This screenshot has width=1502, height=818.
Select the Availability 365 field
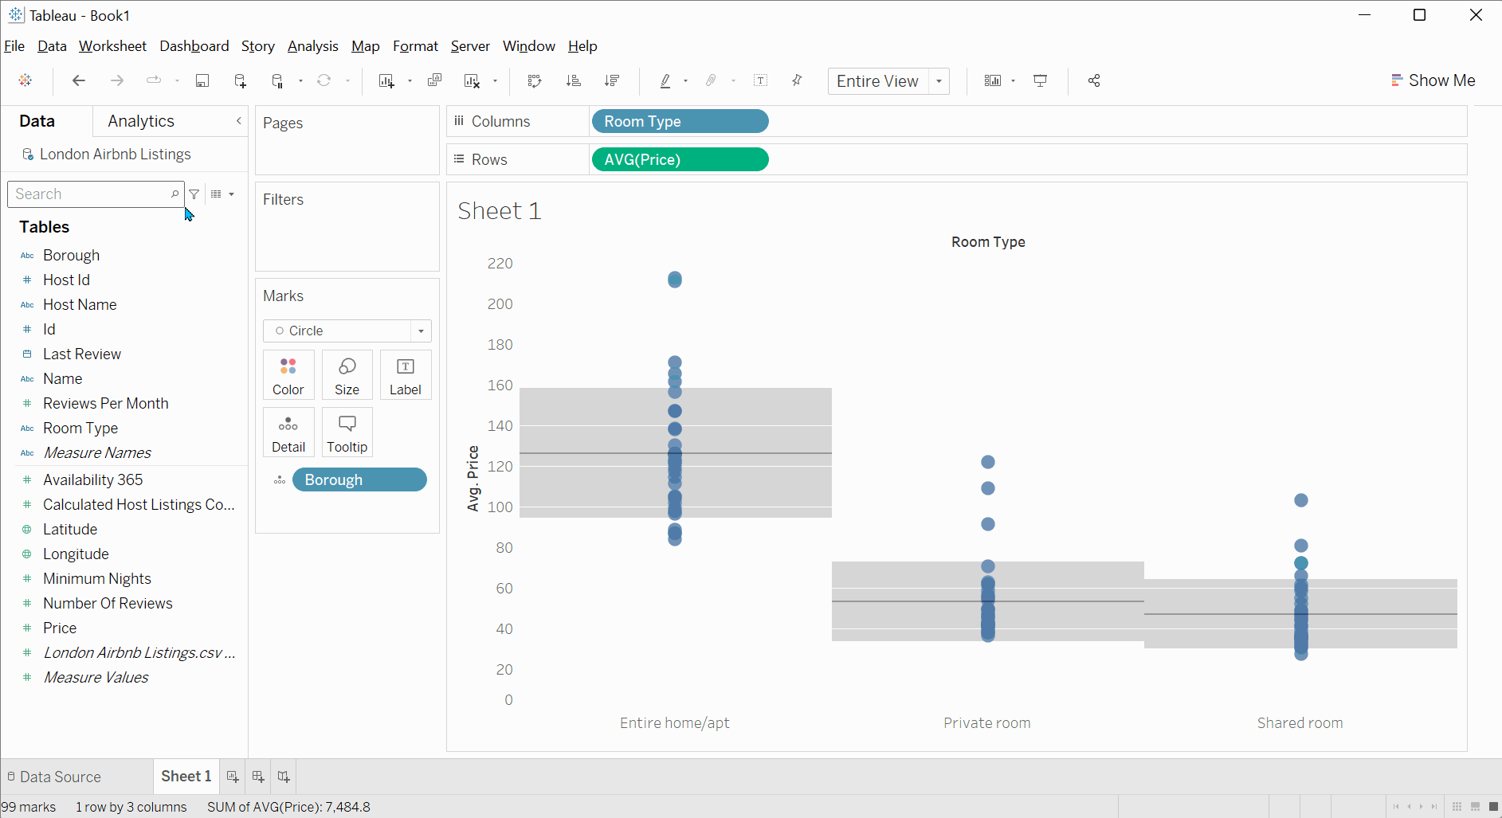tap(93, 479)
